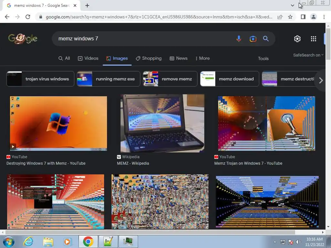Open Google quick settings gear

(297, 39)
